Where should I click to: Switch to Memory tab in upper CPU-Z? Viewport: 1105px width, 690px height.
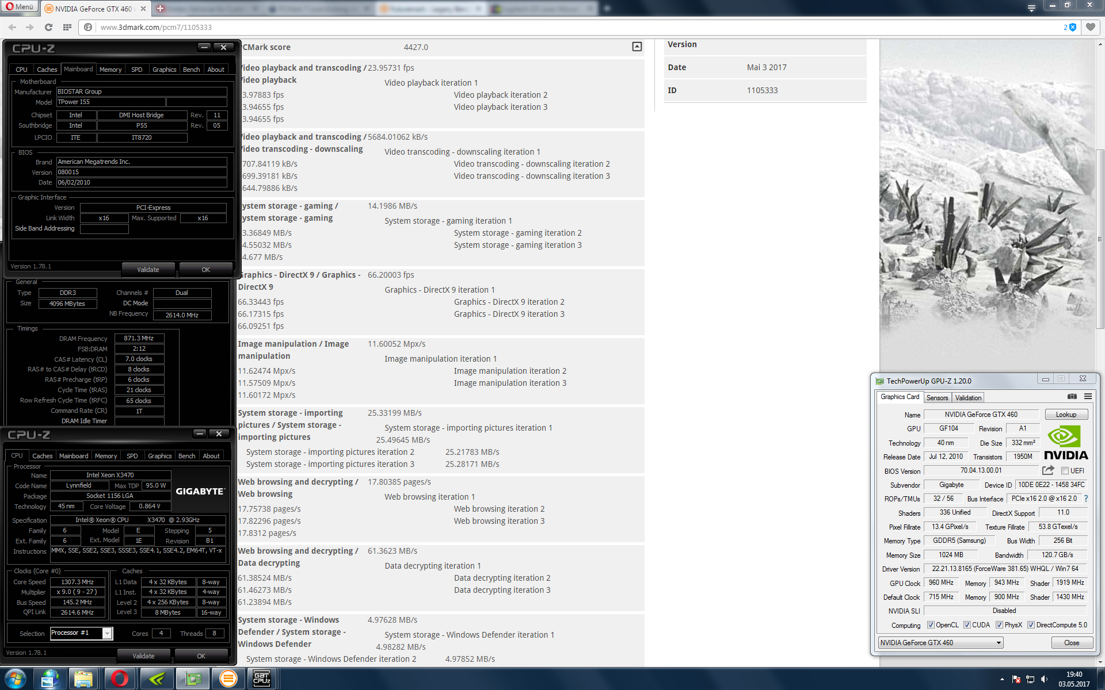pyautogui.click(x=110, y=70)
